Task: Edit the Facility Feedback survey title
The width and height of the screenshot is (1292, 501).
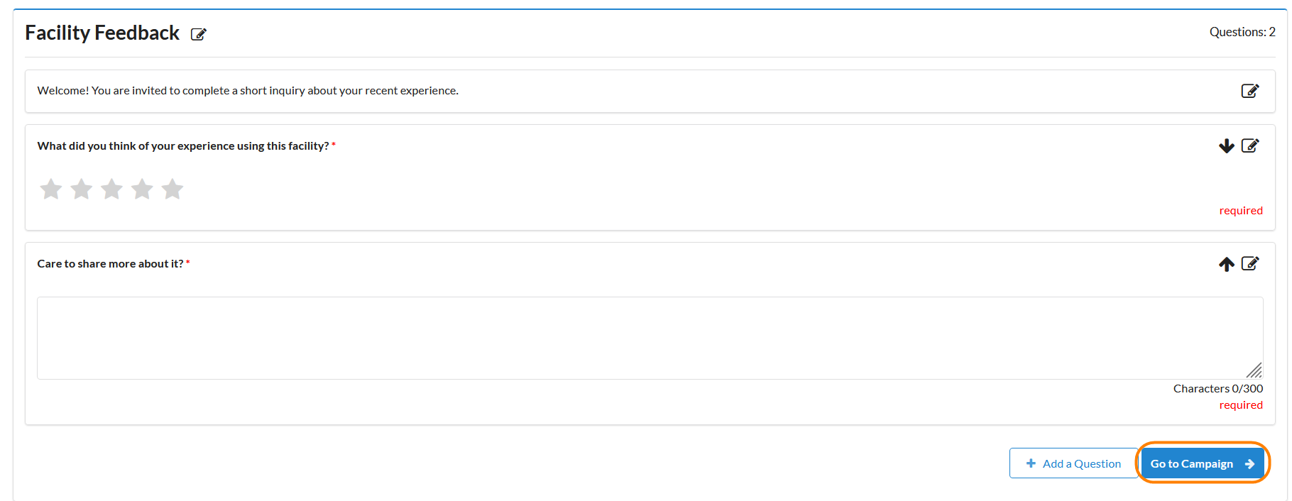Action: click(199, 34)
